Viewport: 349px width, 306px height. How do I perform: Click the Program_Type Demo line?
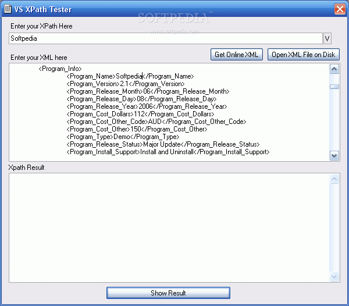point(123,137)
